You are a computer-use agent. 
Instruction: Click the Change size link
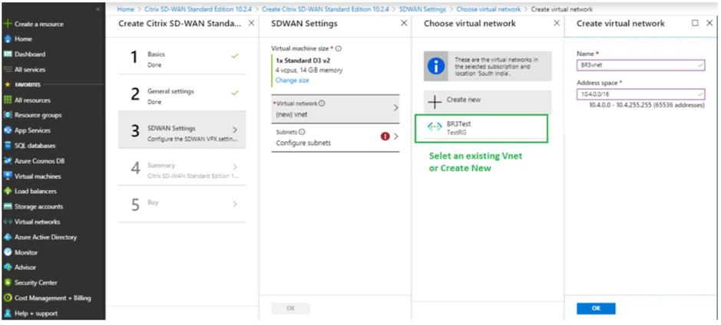pos(292,80)
